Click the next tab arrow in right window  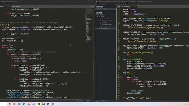point(119,7)
